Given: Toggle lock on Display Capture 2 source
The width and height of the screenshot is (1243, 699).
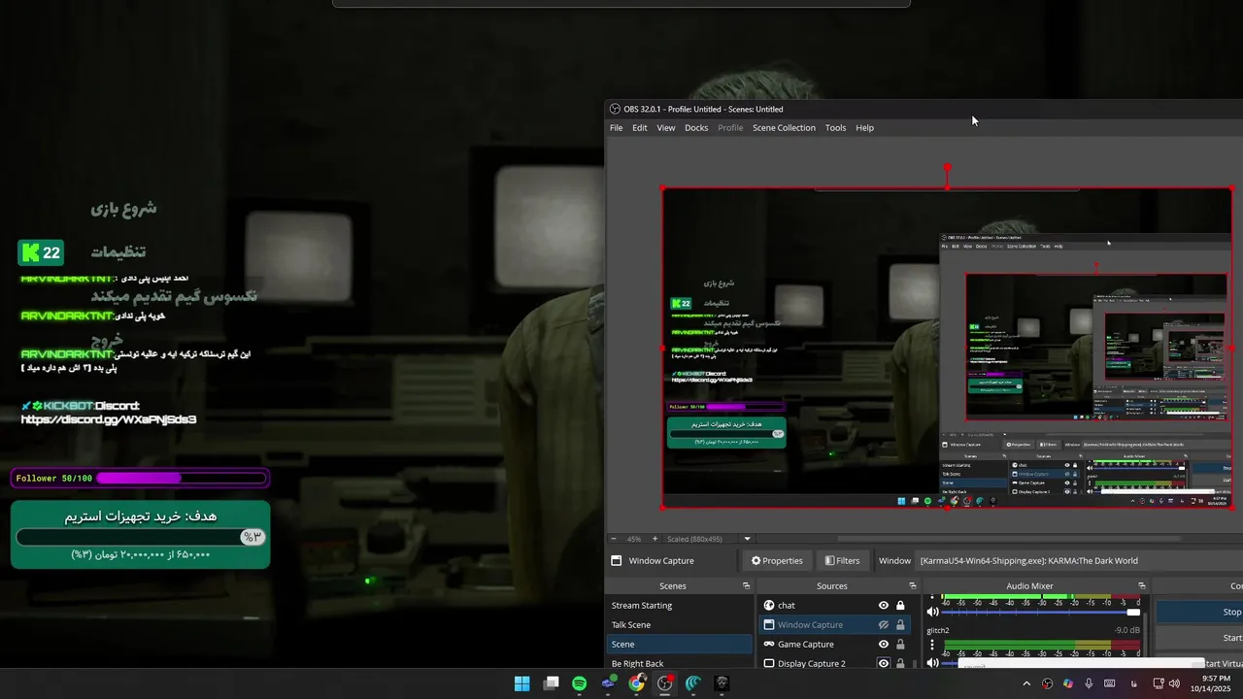Looking at the screenshot, I should 900,663.
